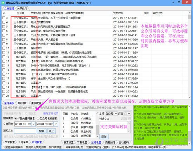Viewport: 193px width, 151px height.
Task: Select the 杭州移动 filter keyword row
Action: [79, 123]
